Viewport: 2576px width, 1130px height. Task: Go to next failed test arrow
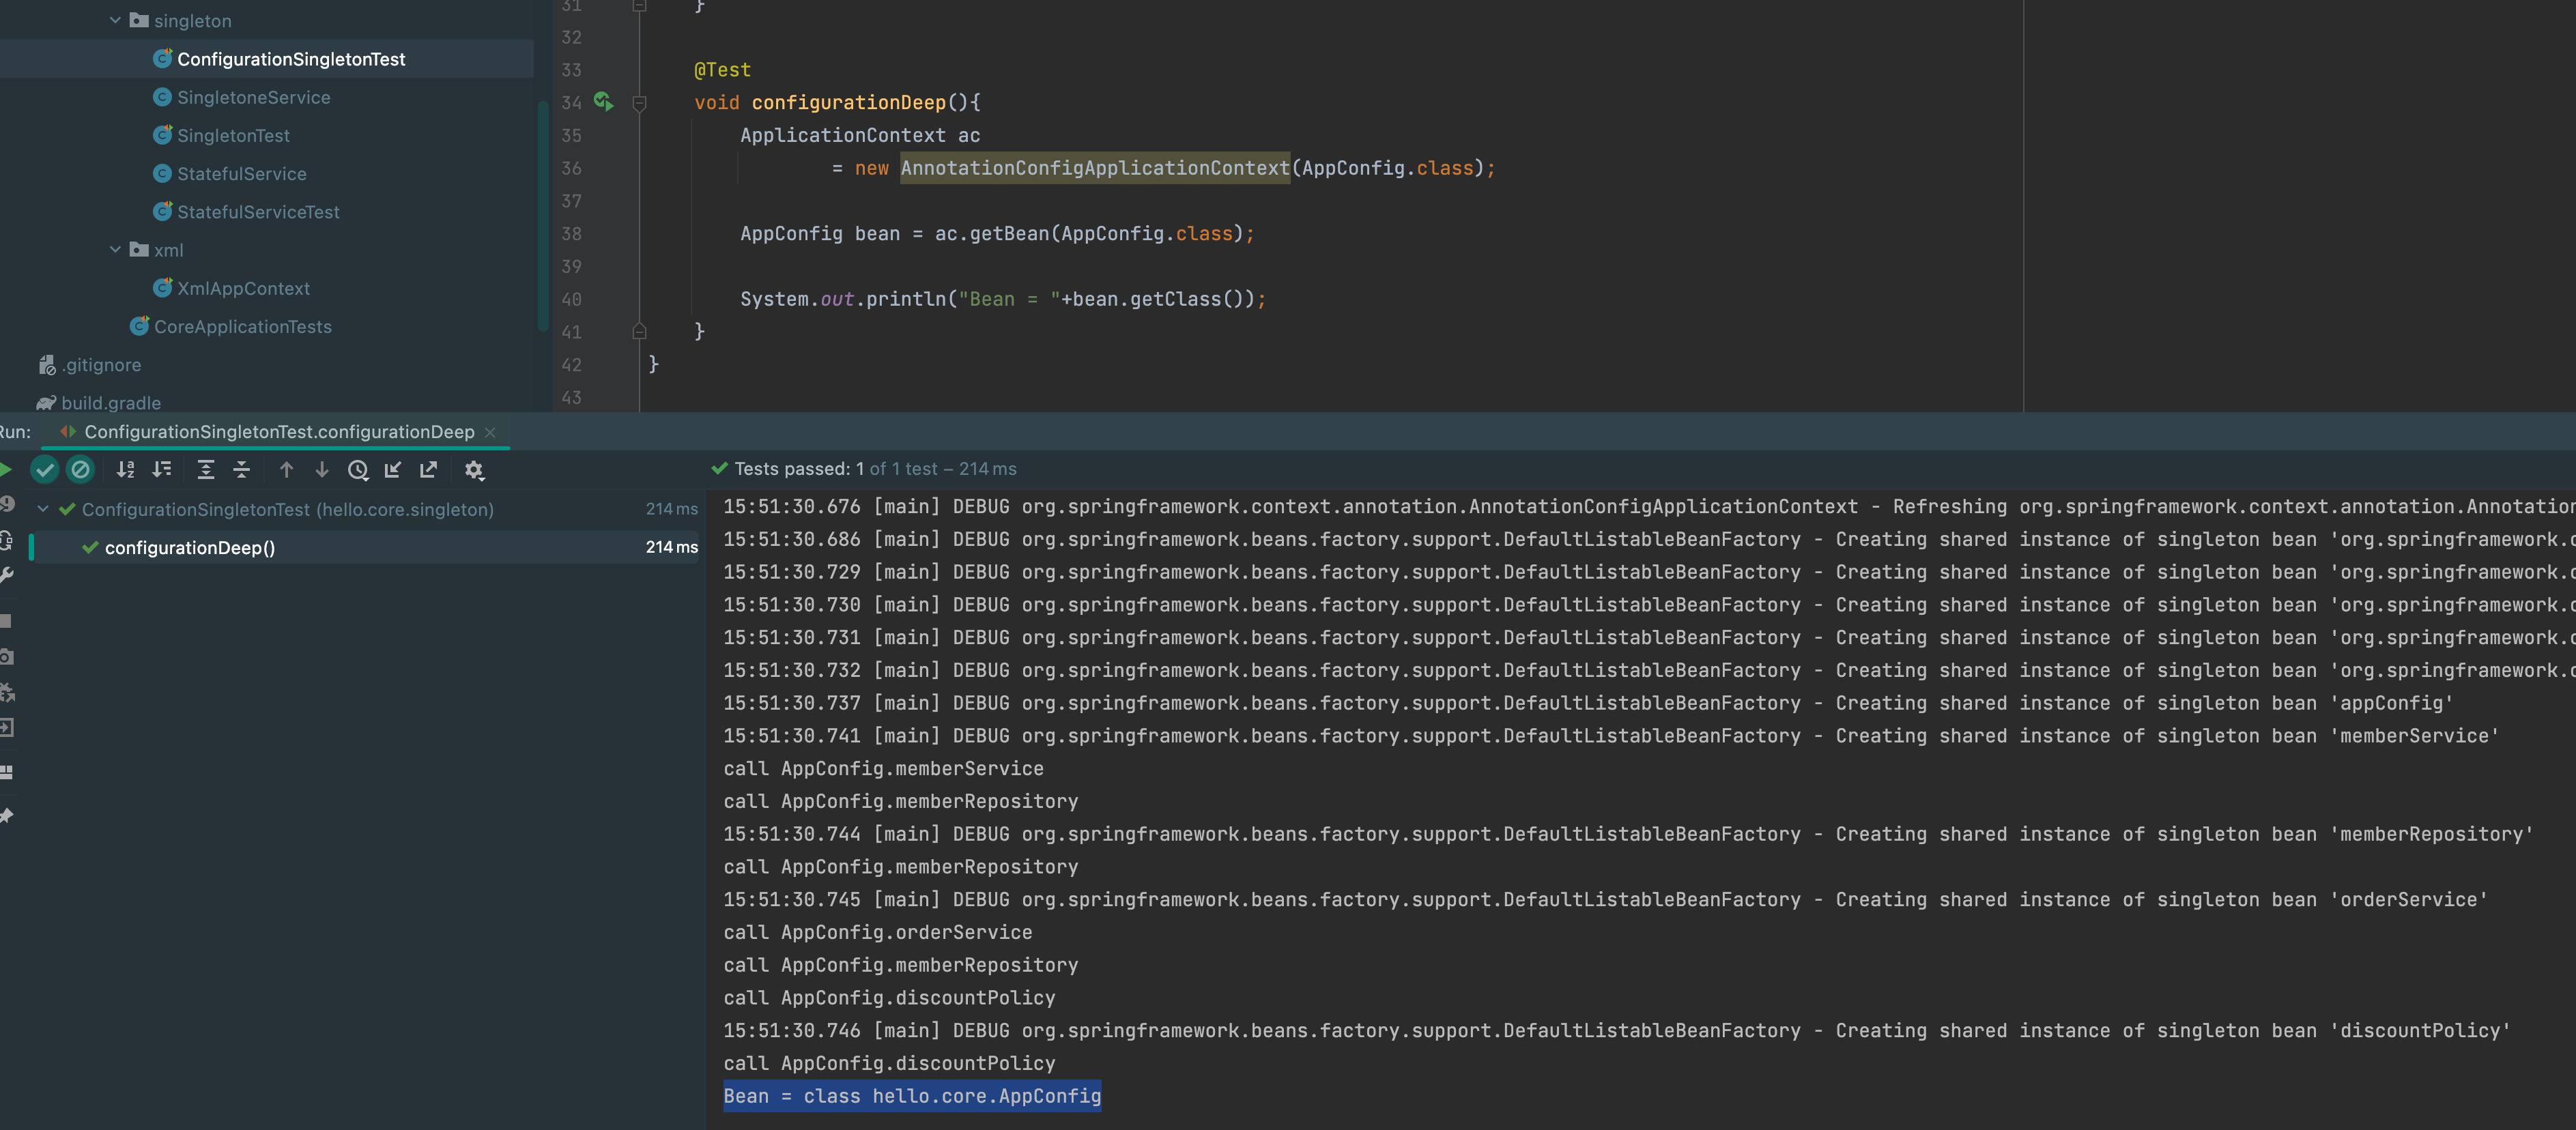coord(322,469)
